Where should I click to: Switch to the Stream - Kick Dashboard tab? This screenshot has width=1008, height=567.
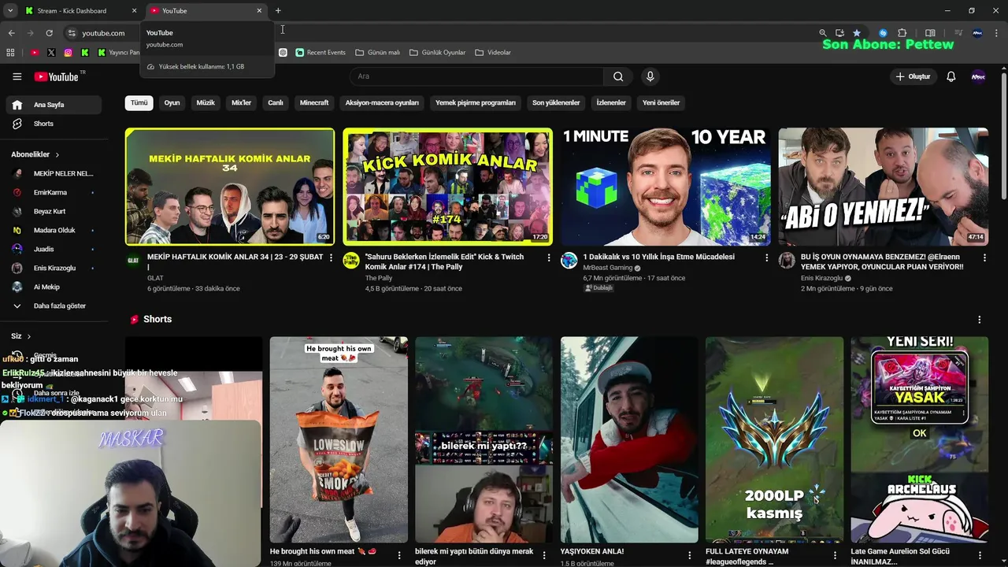click(81, 11)
